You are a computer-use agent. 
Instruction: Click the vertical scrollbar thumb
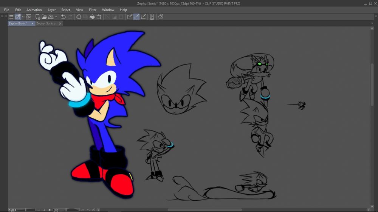(372, 84)
